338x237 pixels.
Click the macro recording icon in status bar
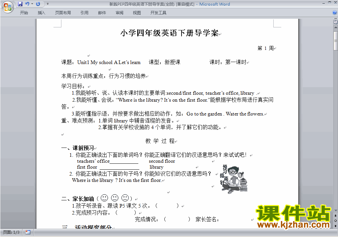click(x=28, y=232)
